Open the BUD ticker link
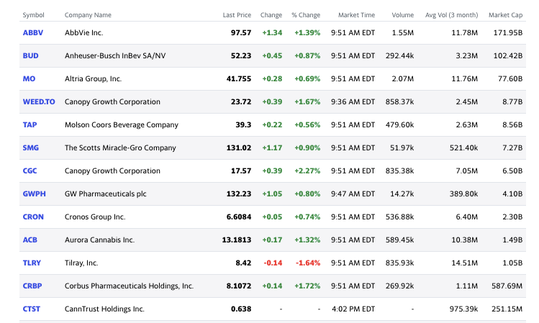539x323 pixels. coord(31,55)
